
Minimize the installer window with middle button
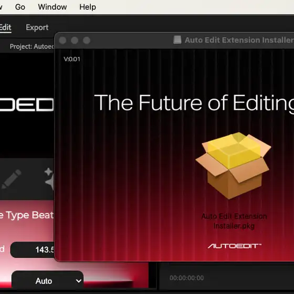(75, 40)
